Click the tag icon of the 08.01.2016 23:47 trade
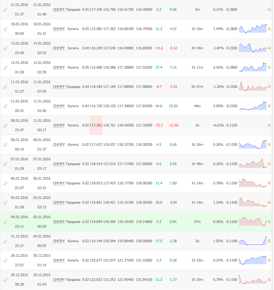 [6, 126]
